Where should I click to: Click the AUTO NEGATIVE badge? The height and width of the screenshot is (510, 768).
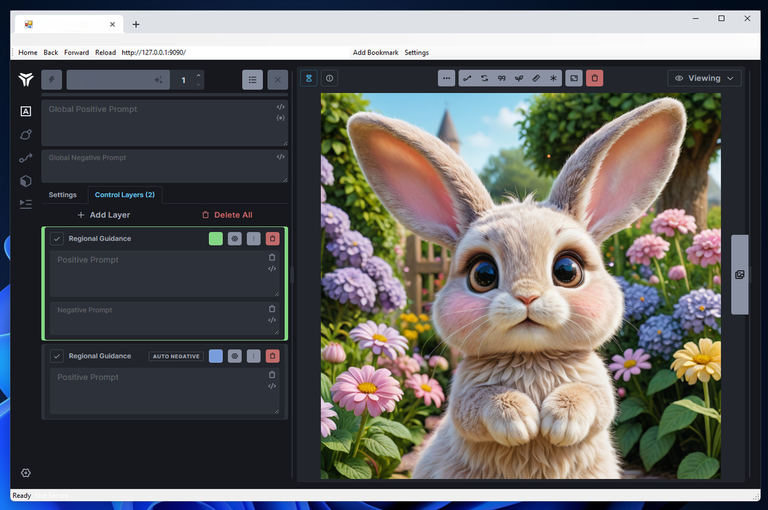click(176, 356)
